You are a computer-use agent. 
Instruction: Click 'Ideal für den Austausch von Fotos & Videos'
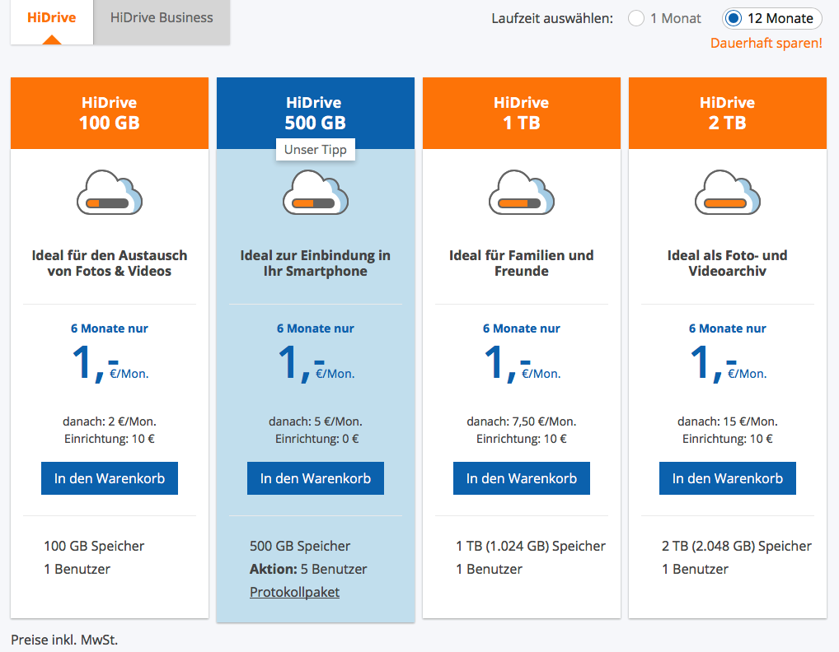coord(110,263)
